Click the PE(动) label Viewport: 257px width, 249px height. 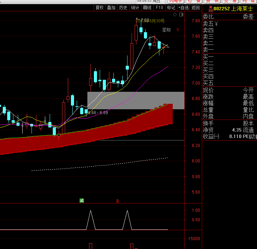click(249, 136)
